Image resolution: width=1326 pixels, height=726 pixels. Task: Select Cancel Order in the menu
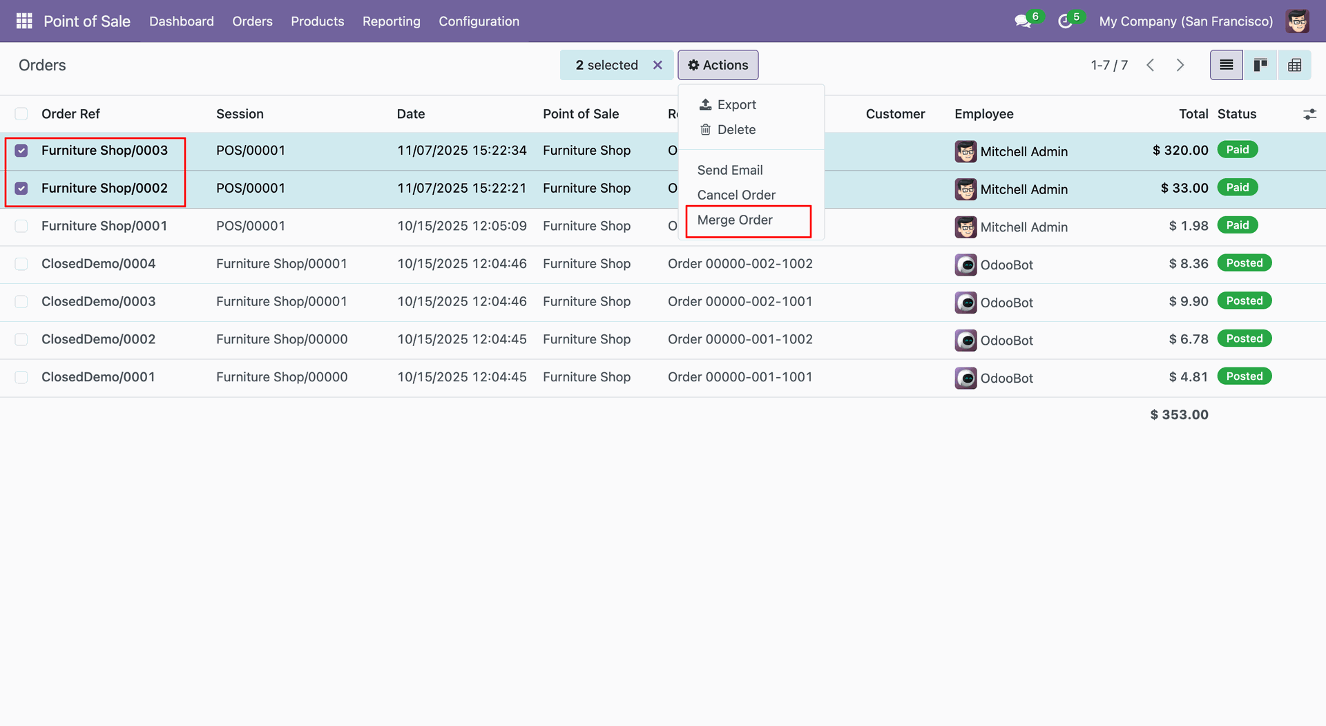point(736,195)
